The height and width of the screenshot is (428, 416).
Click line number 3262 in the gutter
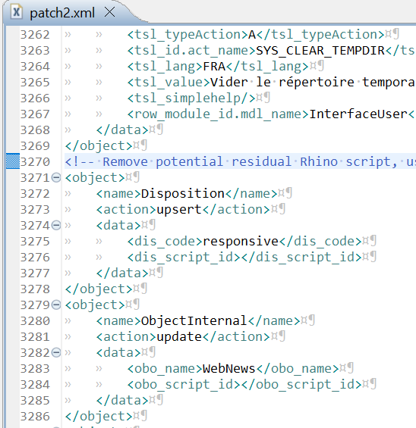coord(35,35)
